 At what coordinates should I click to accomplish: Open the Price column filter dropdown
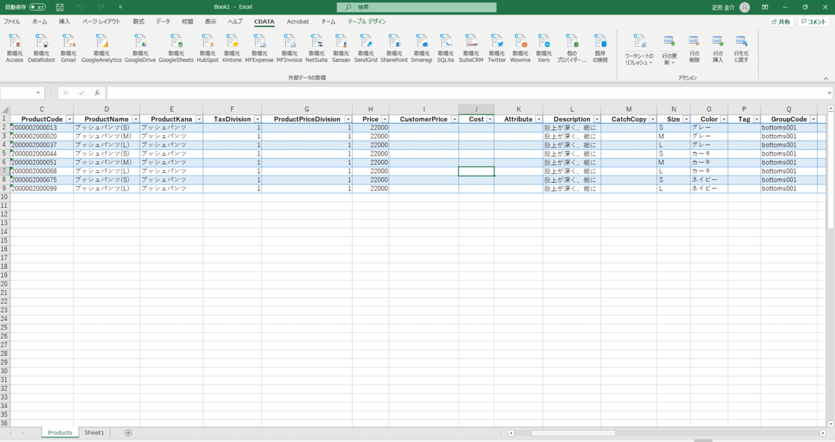(x=384, y=120)
